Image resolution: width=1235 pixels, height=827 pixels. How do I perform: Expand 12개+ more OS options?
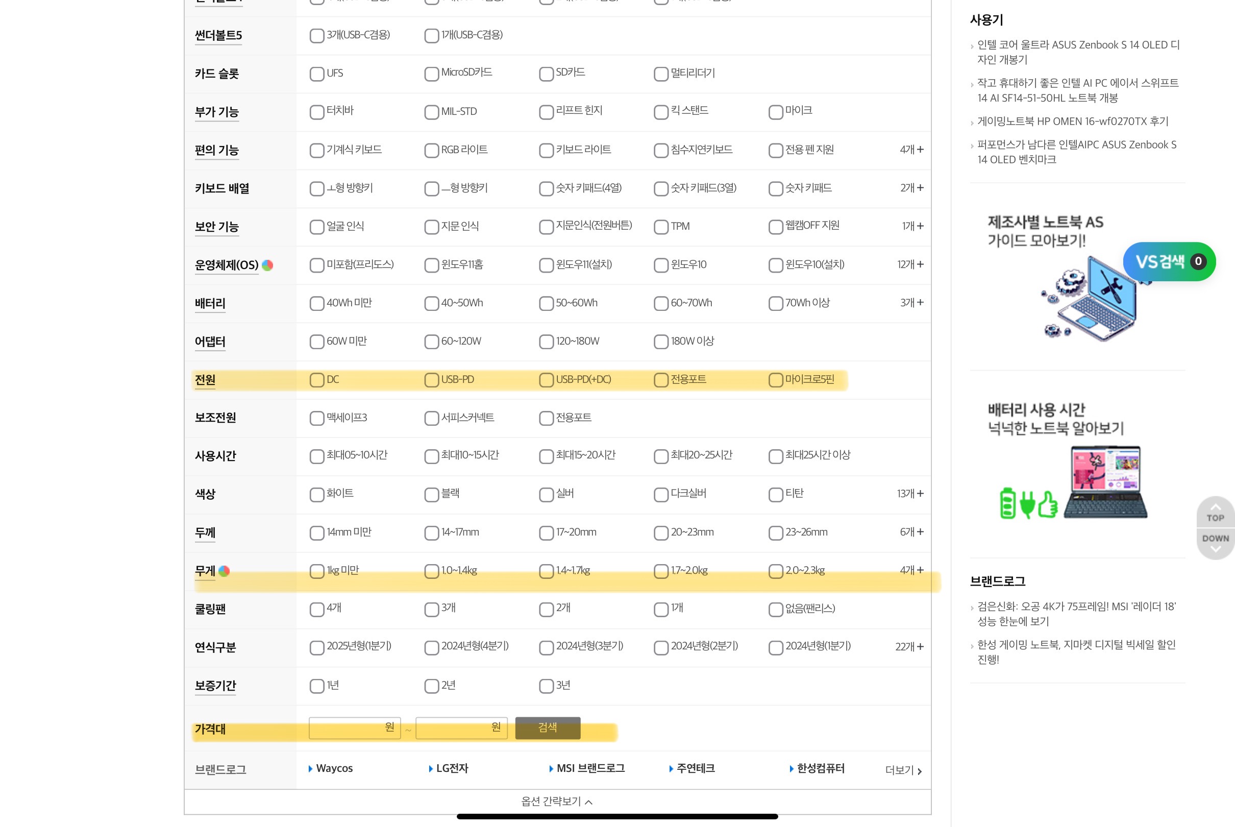coord(910,264)
